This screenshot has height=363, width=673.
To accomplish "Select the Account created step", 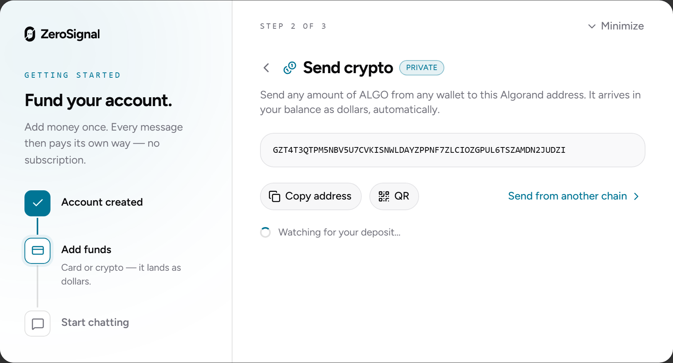I will pyautogui.click(x=102, y=202).
